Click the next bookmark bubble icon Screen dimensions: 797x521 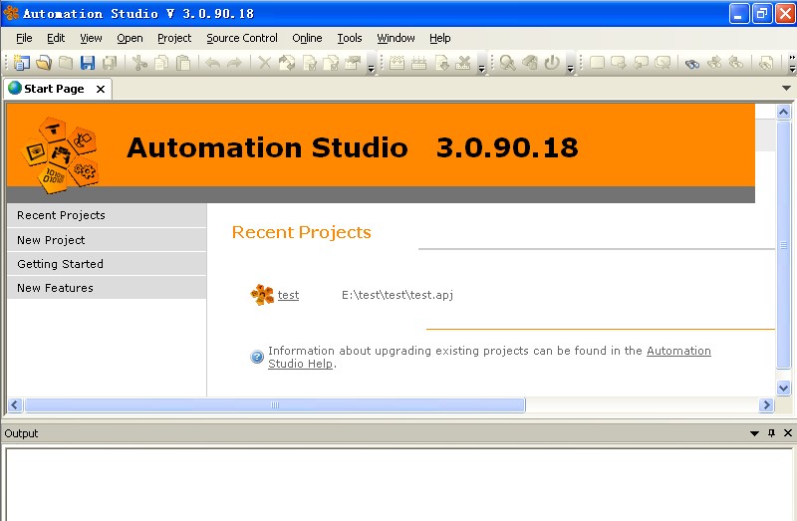tap(619, 63)
